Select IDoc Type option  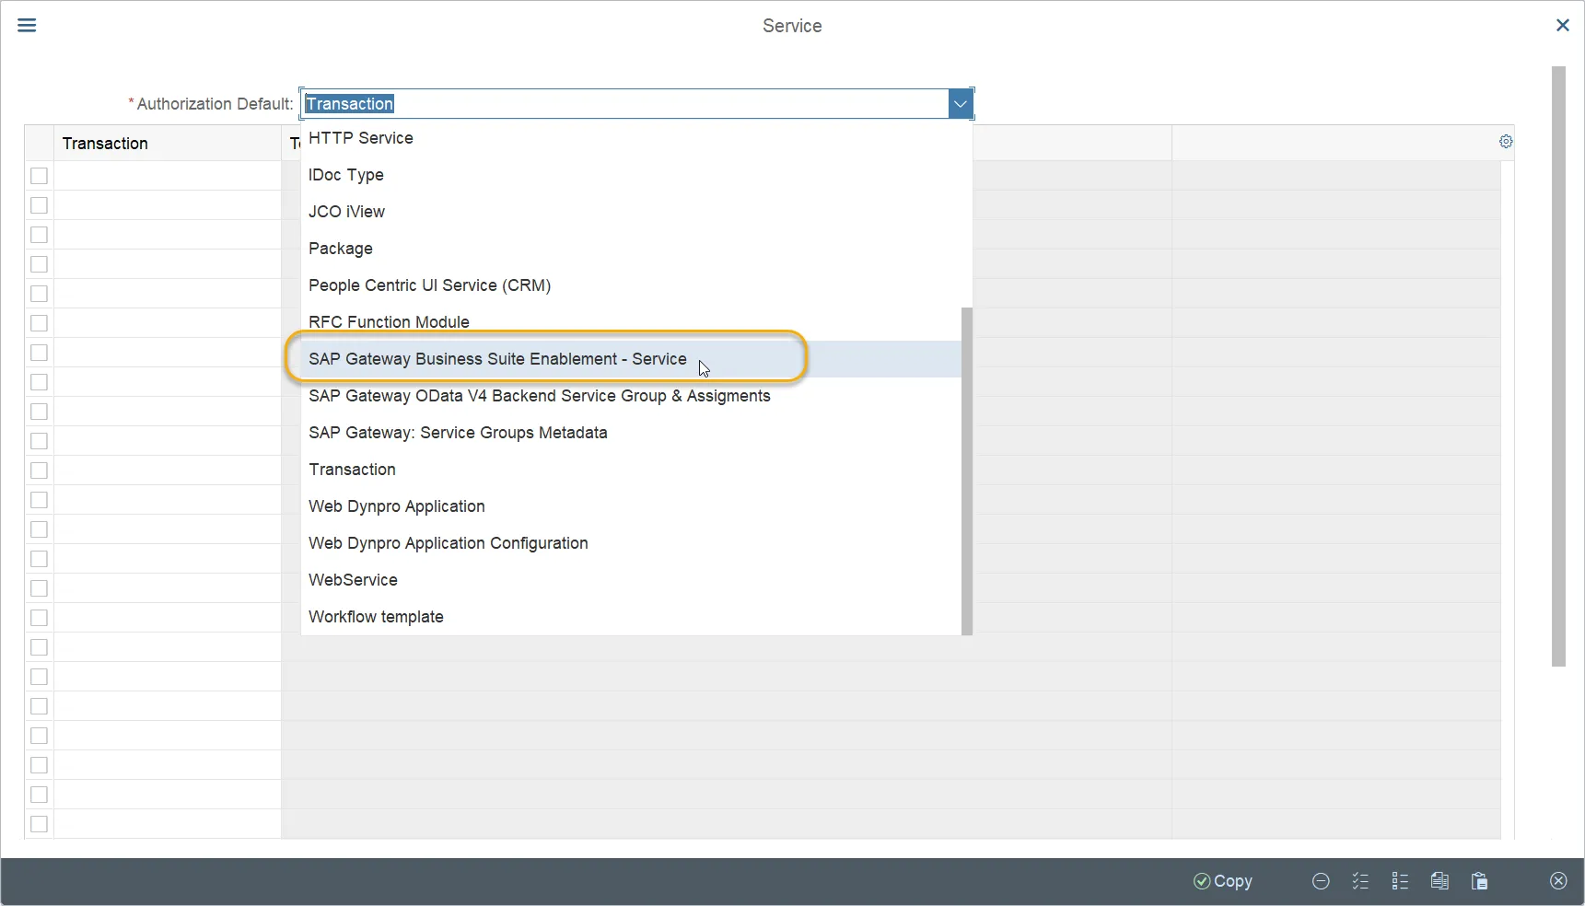tap(631, 175)
